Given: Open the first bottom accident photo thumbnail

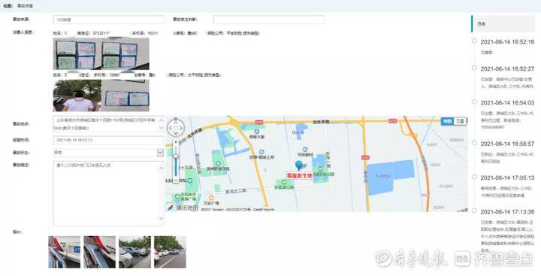Looking at the screenshot, I should (64, 252).
